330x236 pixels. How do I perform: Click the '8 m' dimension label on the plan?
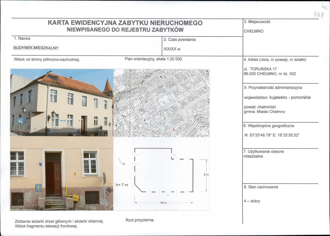coord(206,174)
